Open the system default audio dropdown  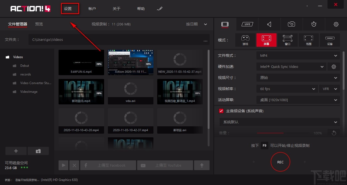(x=279, y=122)
